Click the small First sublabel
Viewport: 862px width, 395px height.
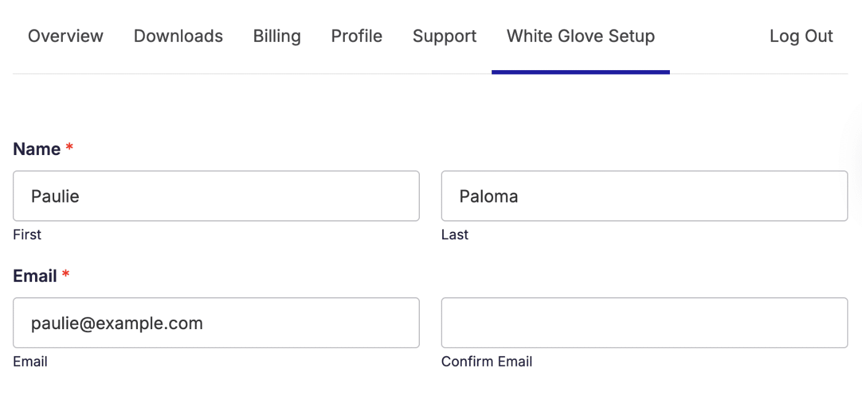tap(27, 234)
